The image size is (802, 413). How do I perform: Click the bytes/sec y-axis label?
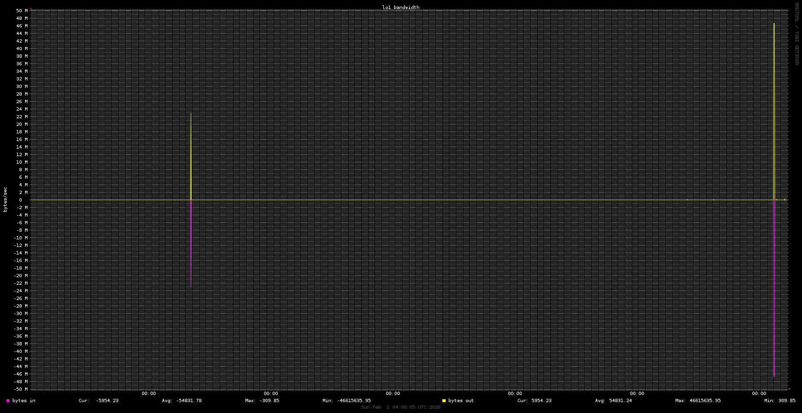point(6,199)
